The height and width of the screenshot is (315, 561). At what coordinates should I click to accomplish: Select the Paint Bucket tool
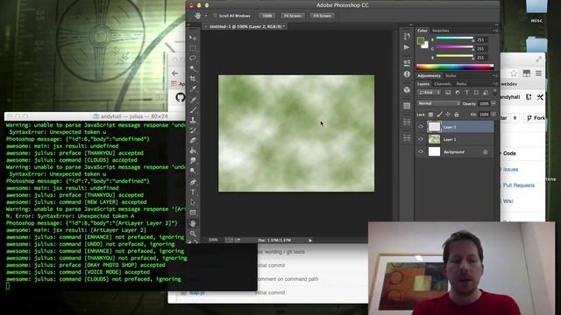click(193, 150)
